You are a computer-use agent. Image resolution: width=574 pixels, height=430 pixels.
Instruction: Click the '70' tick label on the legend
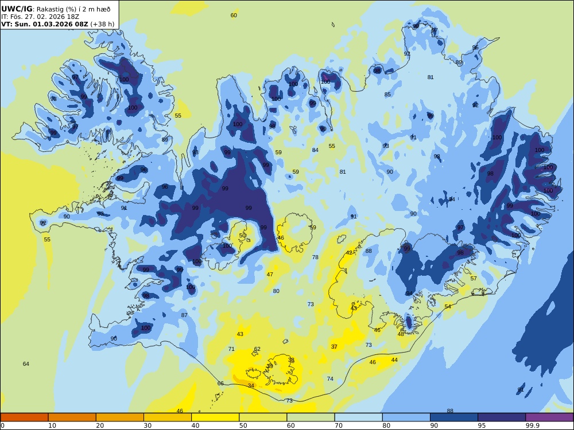click(x=339, y=425)
